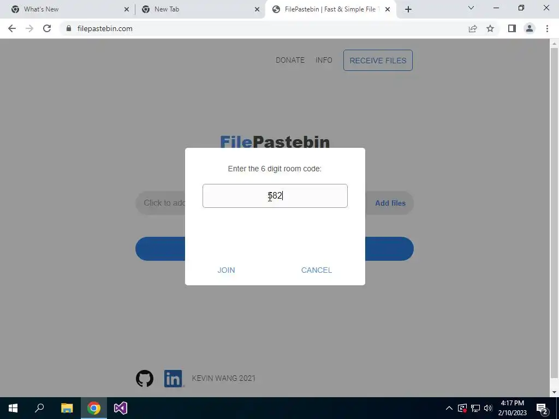Open the Windows Start menu
559x419 pixels.
(x=13, y=408)
